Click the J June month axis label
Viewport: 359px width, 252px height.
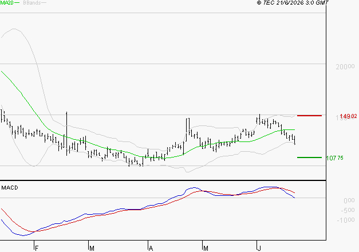click(x=259, y=249)
